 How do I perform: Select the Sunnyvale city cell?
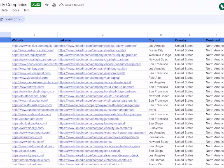click(161, 128)
